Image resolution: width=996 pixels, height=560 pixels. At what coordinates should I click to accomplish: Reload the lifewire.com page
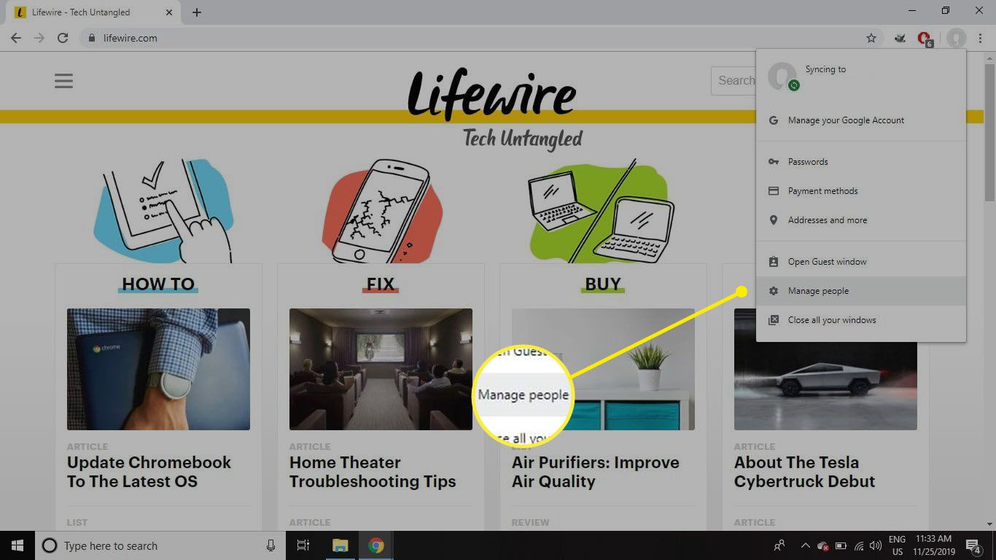pyautogui.click(x=63, y=38)
